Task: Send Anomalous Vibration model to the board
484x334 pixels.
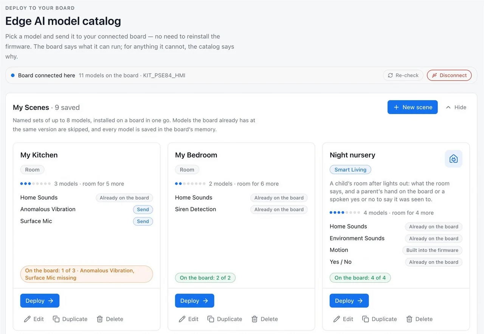Action: [x=143, y=209]
